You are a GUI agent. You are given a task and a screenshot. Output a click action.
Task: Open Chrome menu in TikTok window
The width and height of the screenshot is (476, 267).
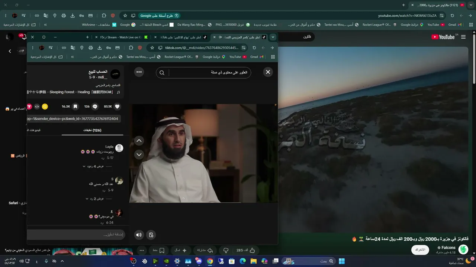pyautogui.click(x=33, y=48)
